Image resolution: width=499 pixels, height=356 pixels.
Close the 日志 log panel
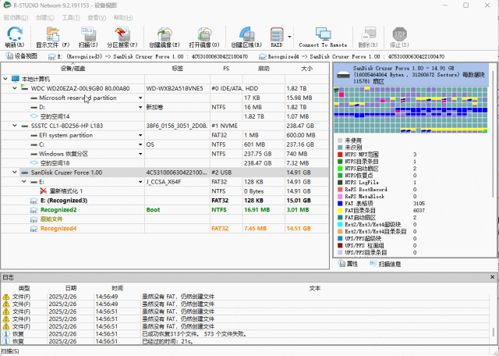[492, 277]
